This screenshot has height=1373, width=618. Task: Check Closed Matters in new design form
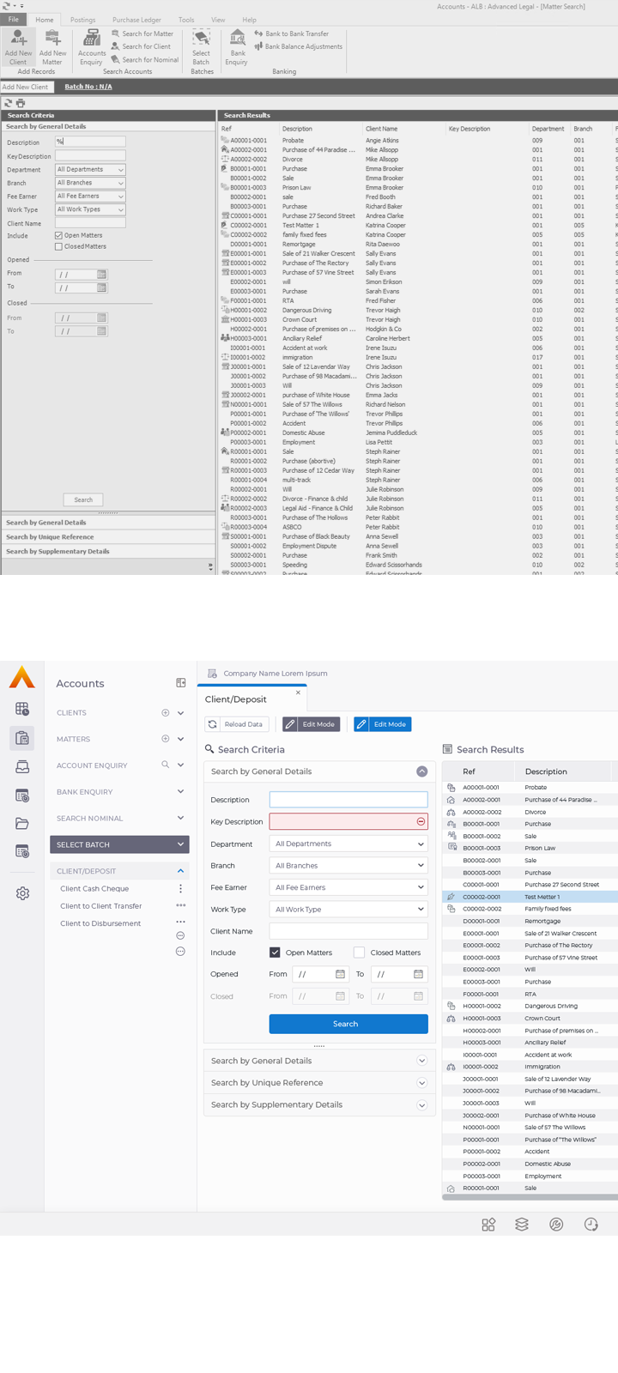pyautogui.click(x=359, y=952)
